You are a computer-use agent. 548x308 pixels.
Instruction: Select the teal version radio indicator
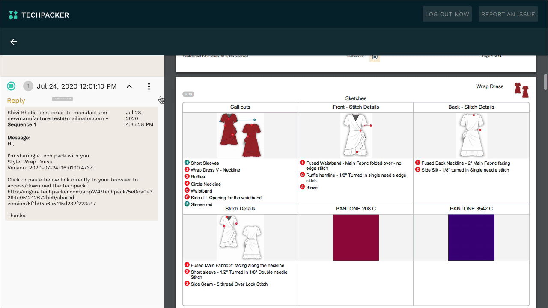pos(11,86)
